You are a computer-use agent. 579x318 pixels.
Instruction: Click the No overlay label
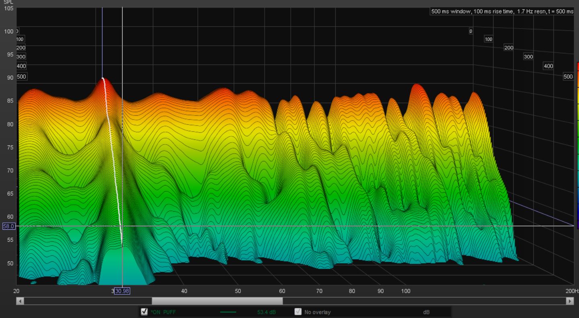pyautogui.click(x=317, y=312)
